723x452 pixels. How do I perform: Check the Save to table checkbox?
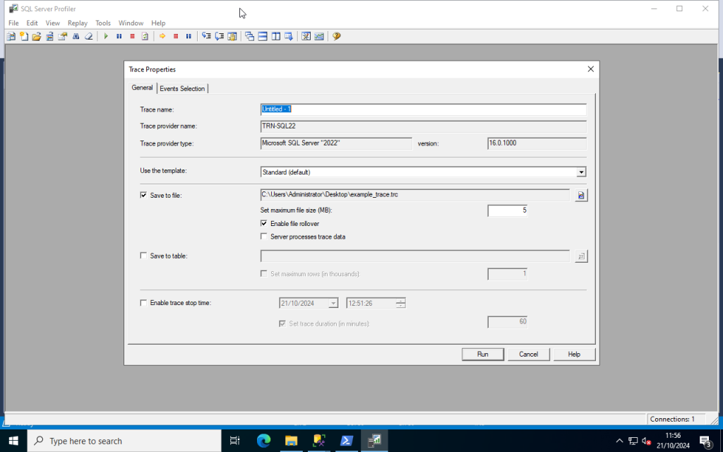click(x=143, y=256)
